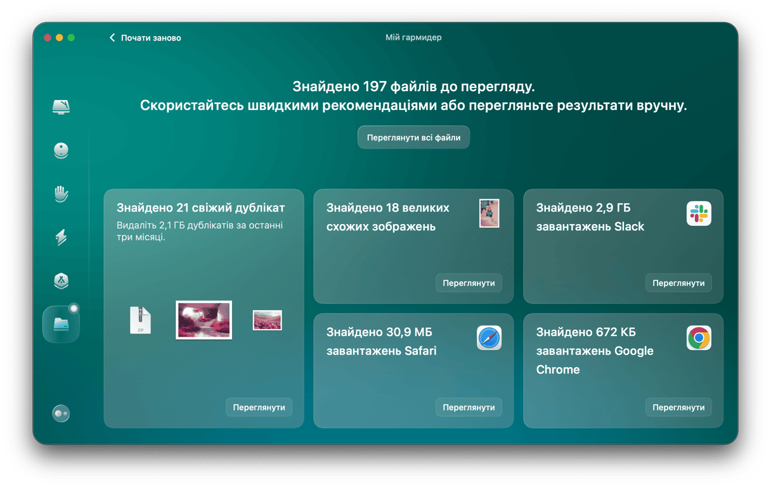Screen dimensions: 771x488
Task: Select the Performance lightning bolt icon
Action: [61, 237]
